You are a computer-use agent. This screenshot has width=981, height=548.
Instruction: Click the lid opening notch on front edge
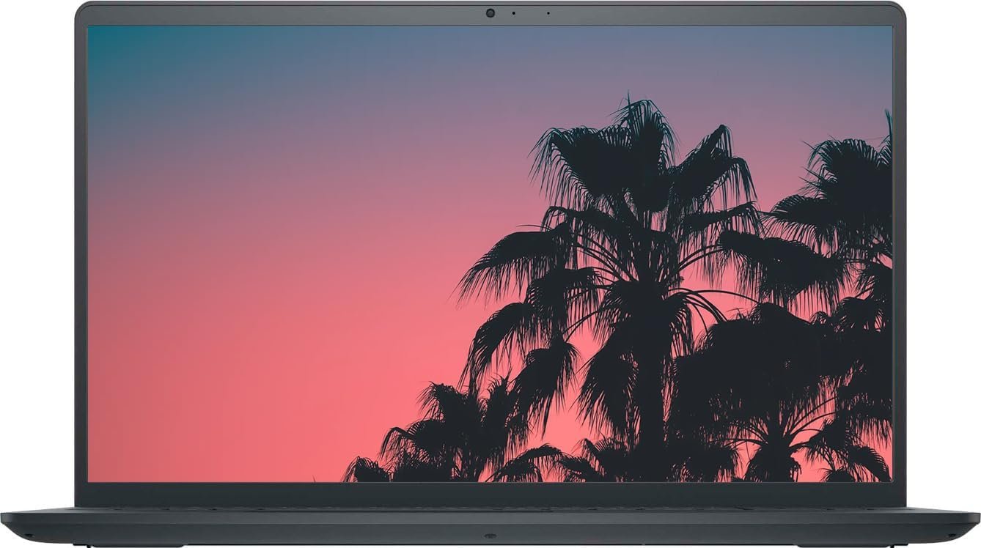coord(488,536)
